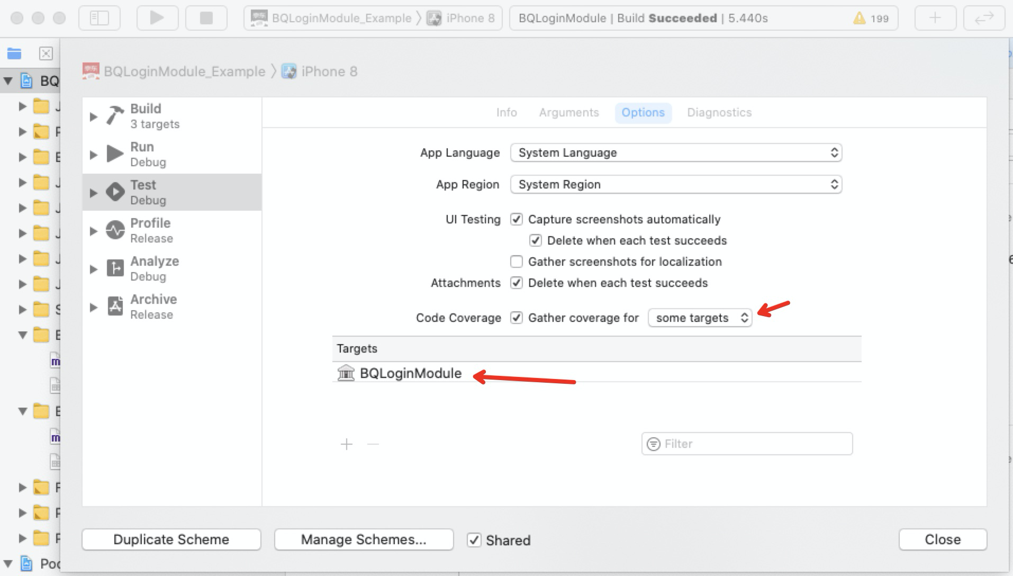Image resolution: width=1013 pixels, height=576 pixels.
Task: Select the Build action hammer icon
Action: pyautogui.click(x=115, y=115)
